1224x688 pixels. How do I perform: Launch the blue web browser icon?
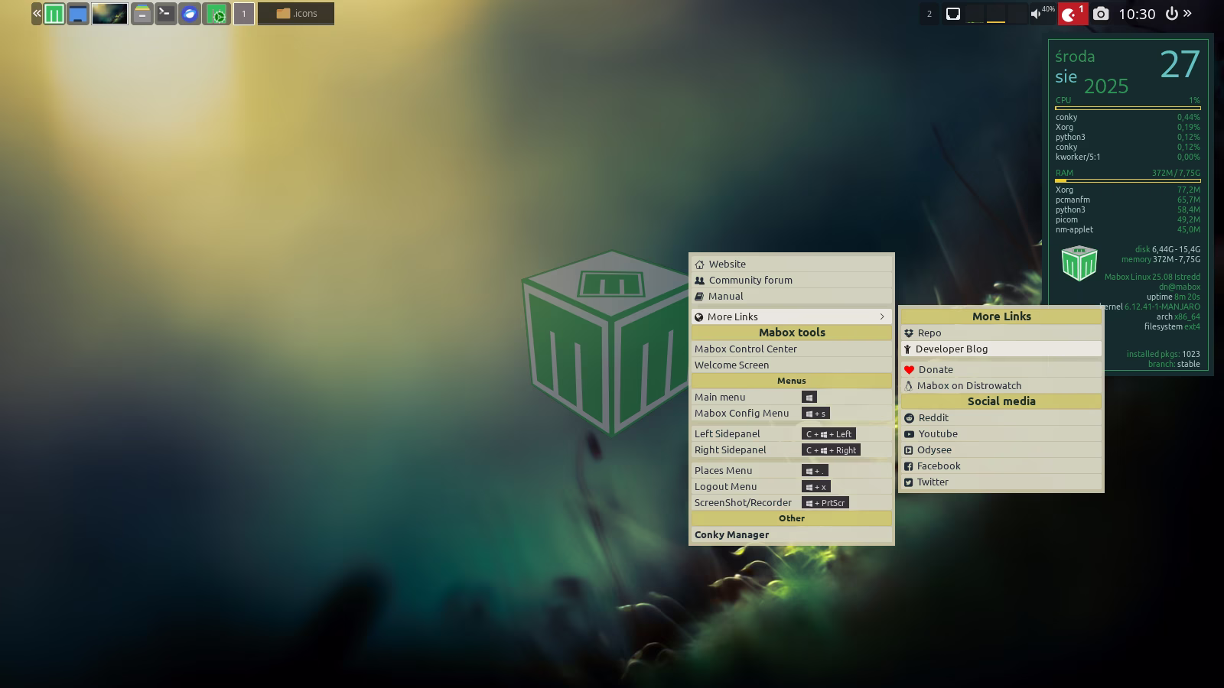(189, 14)
